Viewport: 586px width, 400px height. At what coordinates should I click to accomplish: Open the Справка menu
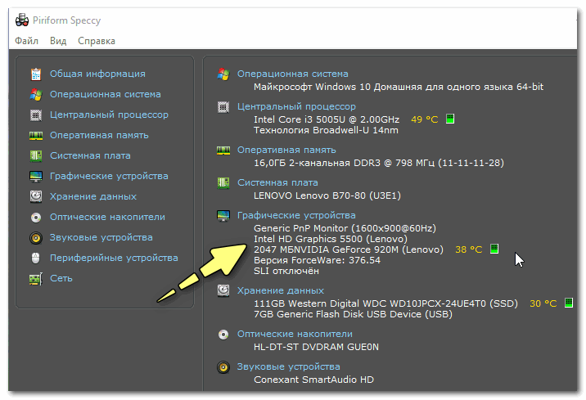click(97, 41)
